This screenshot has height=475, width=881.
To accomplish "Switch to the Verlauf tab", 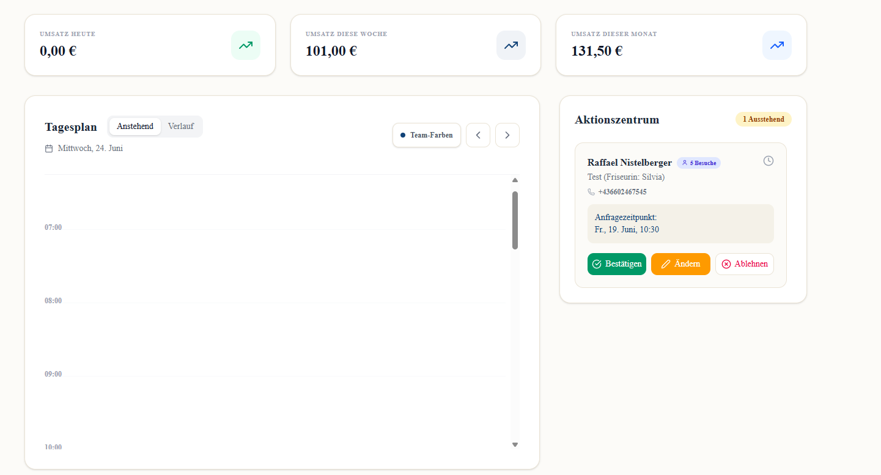I will 181,127.
